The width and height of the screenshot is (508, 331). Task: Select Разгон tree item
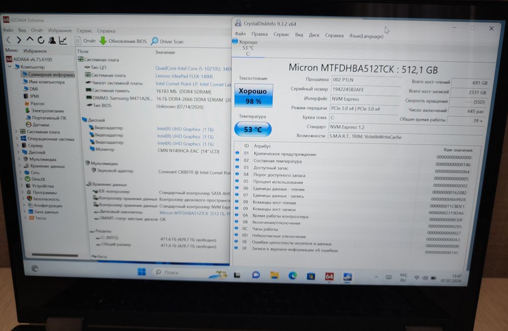pyautogui.click(x=35, y=104)
